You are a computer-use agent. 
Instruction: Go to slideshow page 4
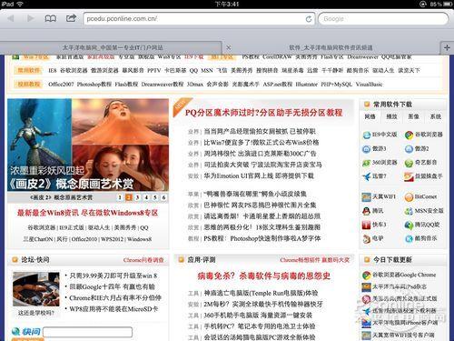point(146,197)
